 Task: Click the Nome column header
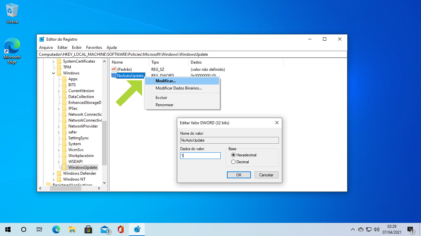coord(129,62)
